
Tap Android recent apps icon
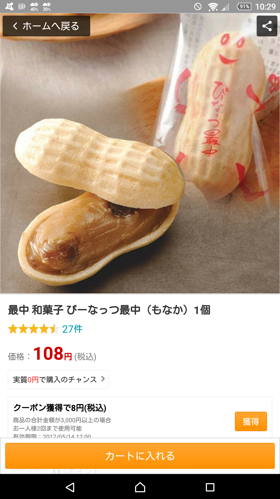(x=210, y=487)
